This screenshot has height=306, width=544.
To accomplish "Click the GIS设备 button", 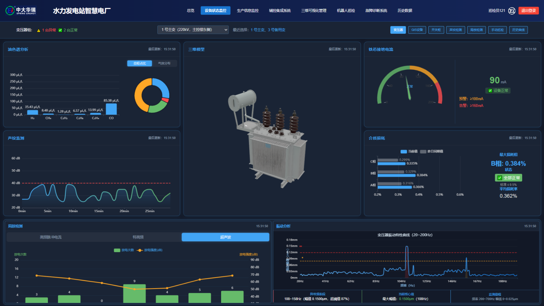I will tap(417, 30).
